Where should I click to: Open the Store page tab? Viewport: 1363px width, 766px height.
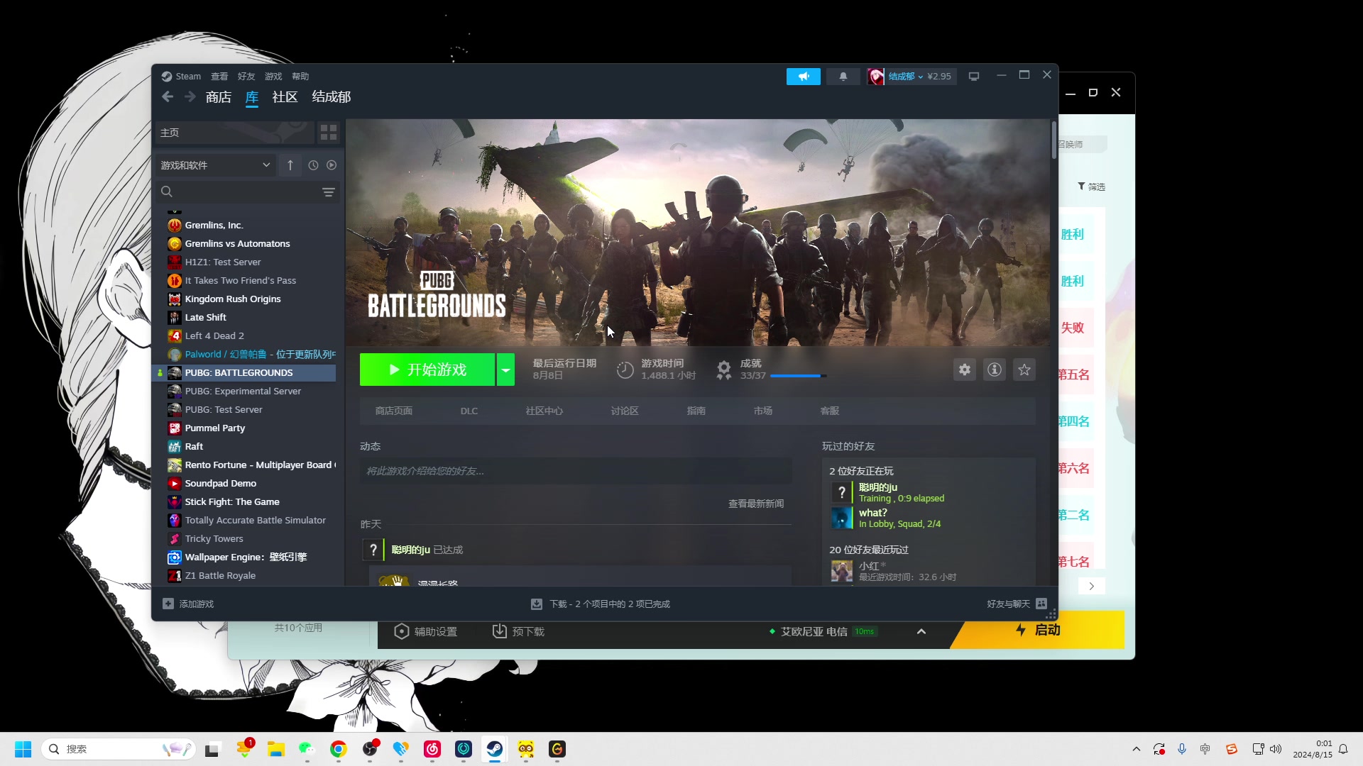[x=393, y=411]
